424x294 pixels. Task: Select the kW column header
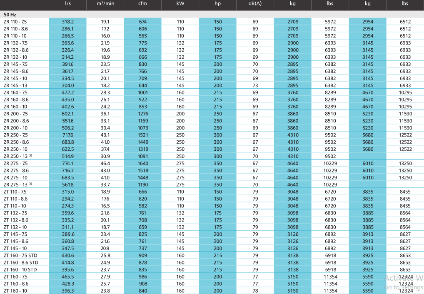coord(180,3)
